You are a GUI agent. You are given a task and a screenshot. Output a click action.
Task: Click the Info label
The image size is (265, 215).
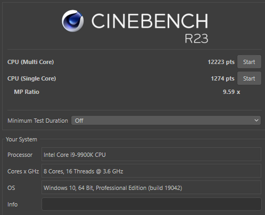click(x=12, y=204)
